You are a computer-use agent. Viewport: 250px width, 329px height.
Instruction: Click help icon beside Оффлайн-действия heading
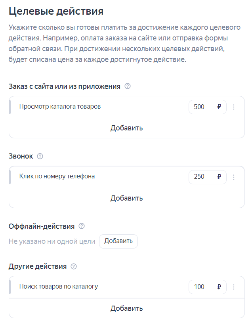tap(82, 226)
